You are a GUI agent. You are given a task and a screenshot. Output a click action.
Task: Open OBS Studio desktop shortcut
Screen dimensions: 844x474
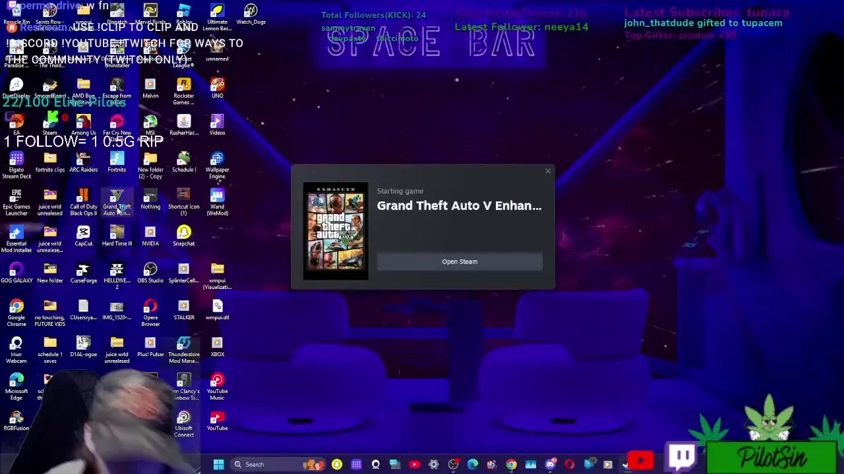[x=150, y=272]
